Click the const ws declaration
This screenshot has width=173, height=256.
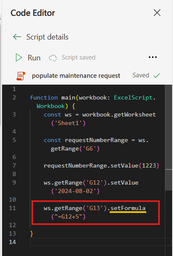(x=58, y=115)
